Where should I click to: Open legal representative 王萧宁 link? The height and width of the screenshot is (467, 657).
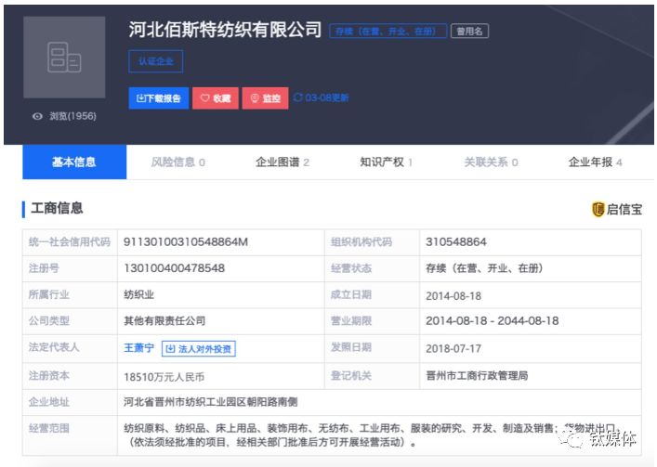pos(139,348)
